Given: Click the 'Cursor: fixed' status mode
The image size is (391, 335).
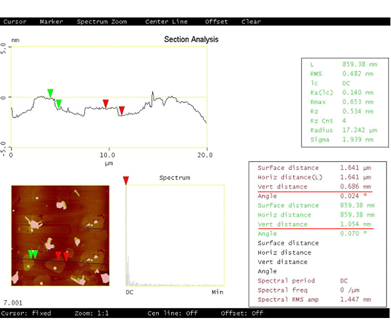Looking at the screenshot, I should tap(27, 313).
